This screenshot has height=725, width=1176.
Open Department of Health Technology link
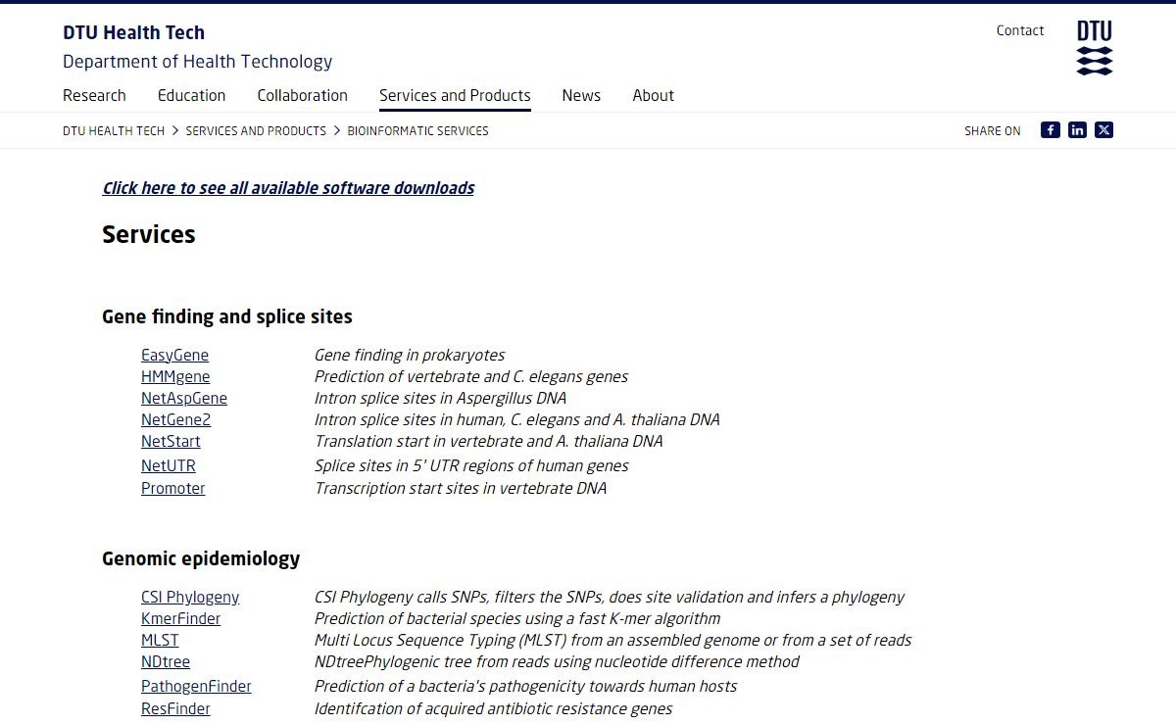pos(198,62)
